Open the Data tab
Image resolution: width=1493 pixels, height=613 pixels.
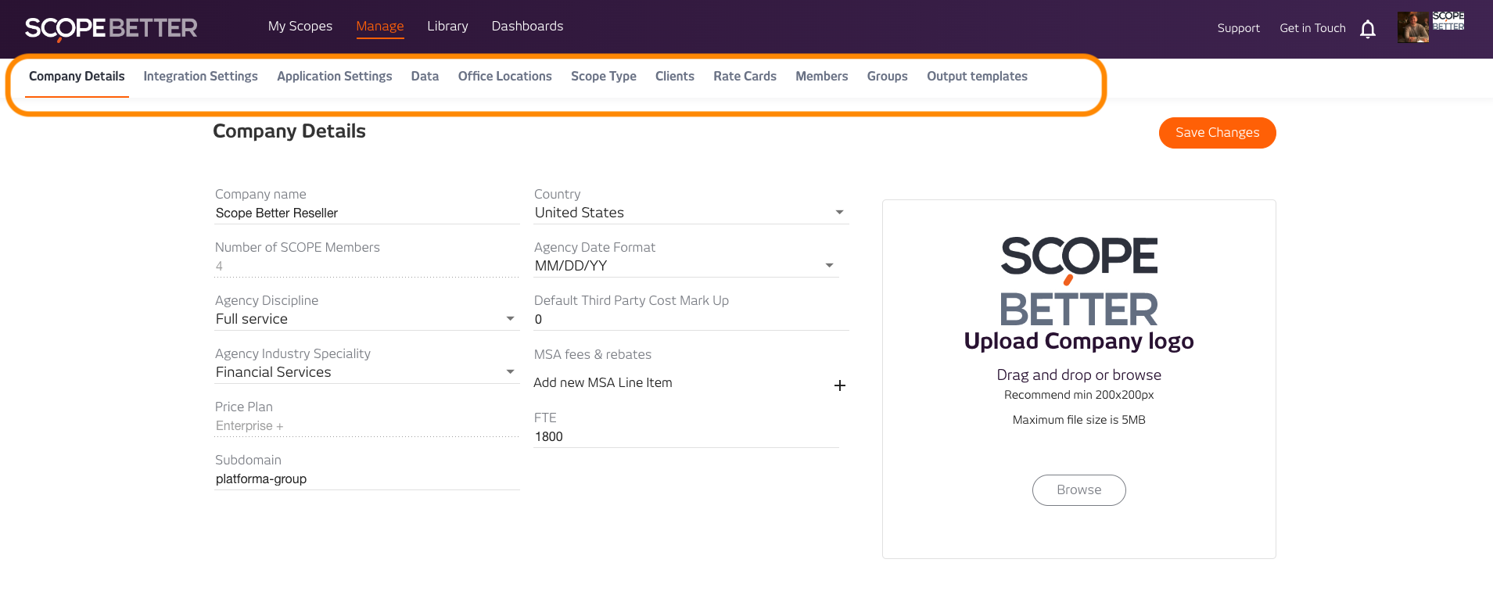coord(425,77)
